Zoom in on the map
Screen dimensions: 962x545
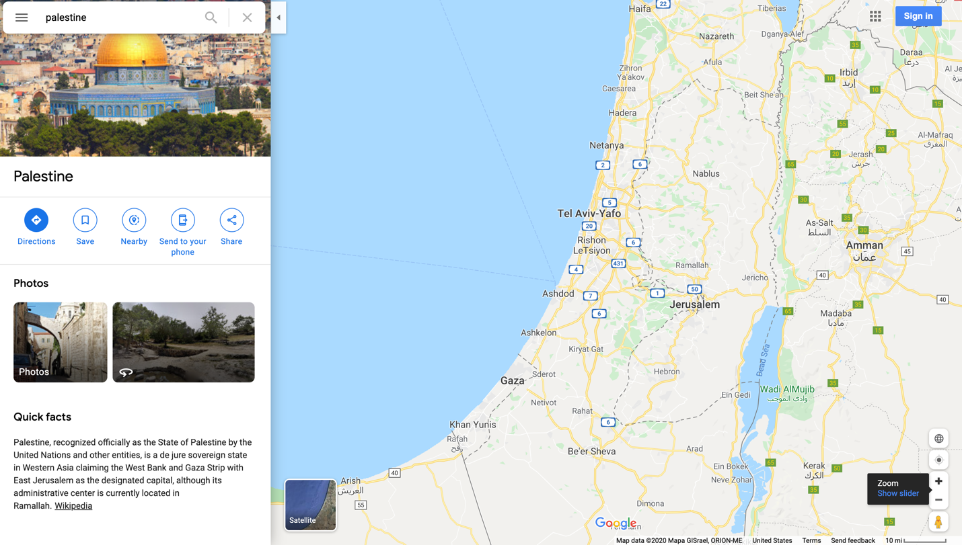938,481
